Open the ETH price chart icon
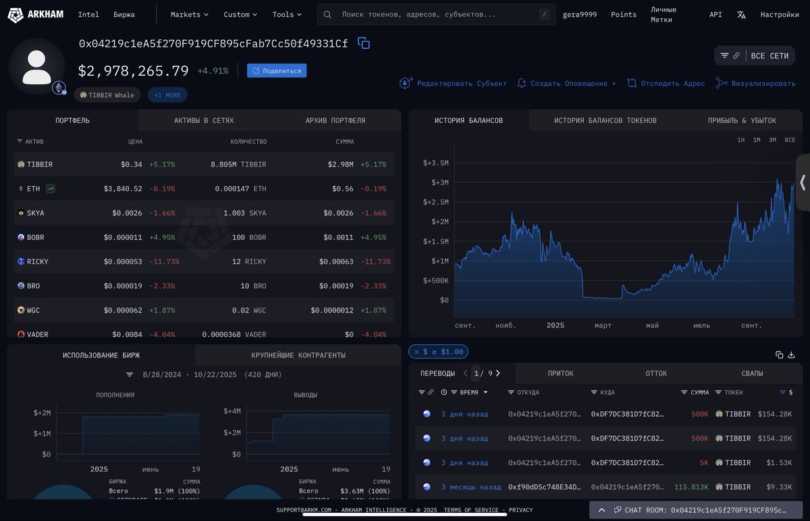This screenshot has width=810, height=521. [x=51, y=189]
